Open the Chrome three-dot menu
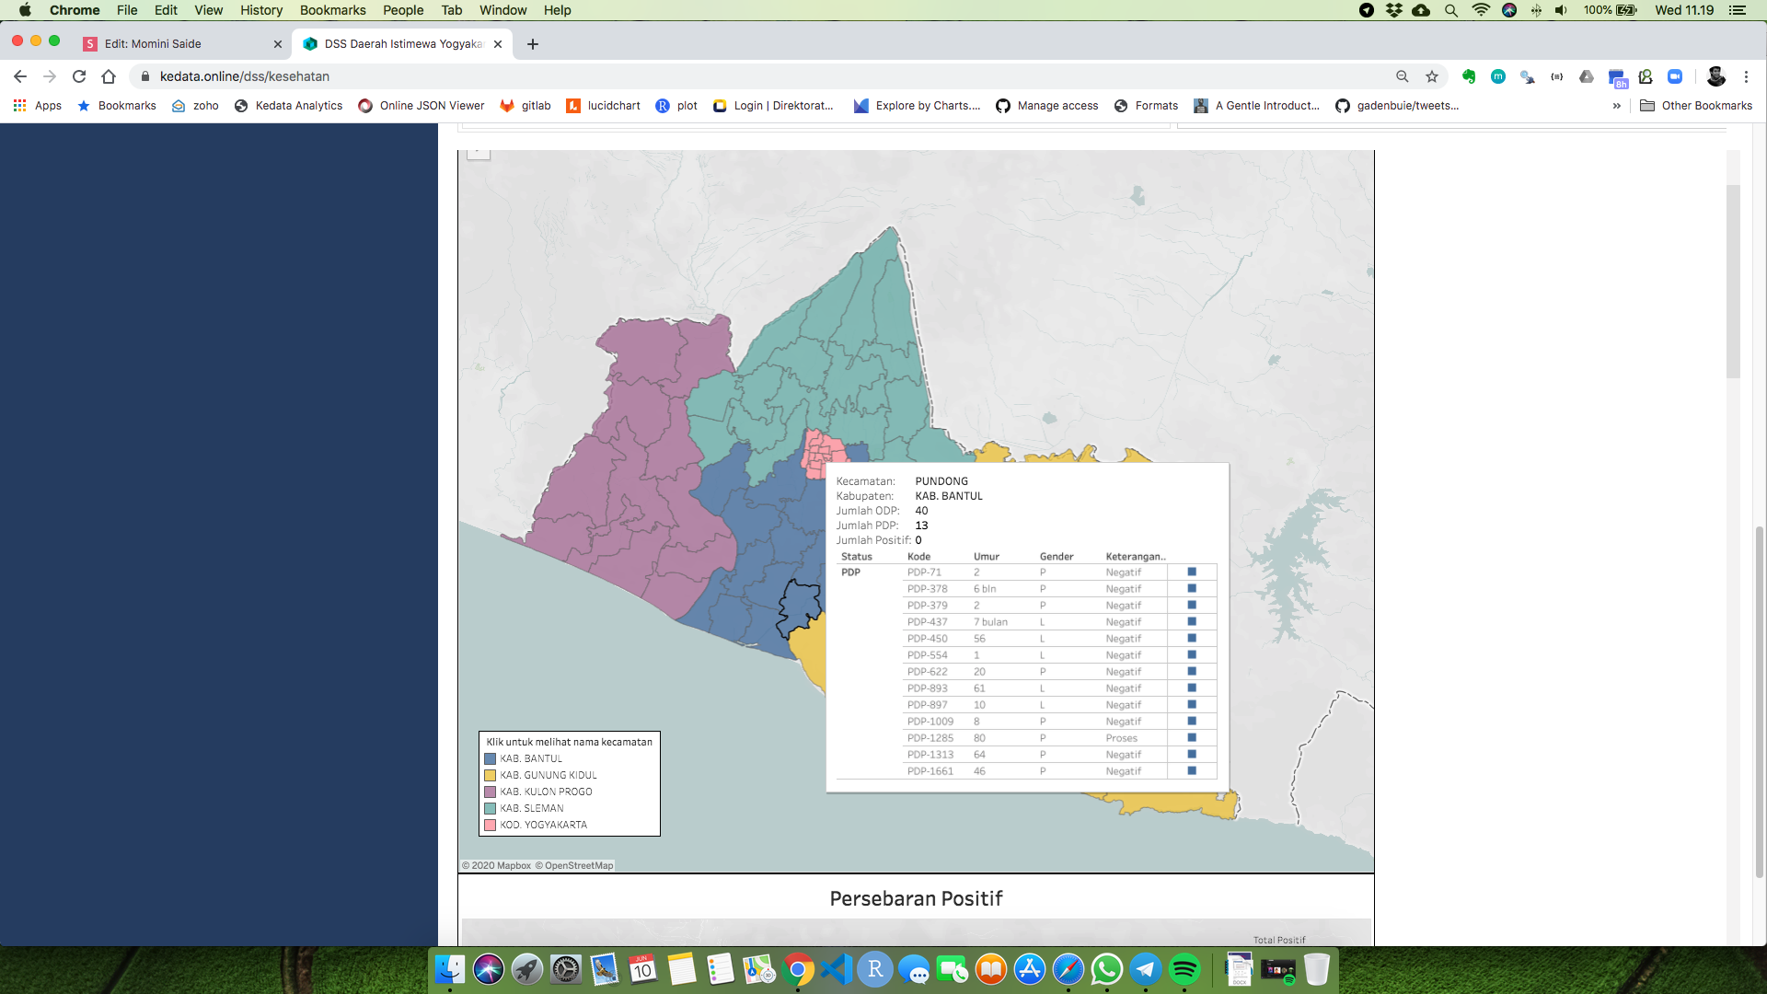Viewport: 1767px width, 994px height. tap(1746, 76)
